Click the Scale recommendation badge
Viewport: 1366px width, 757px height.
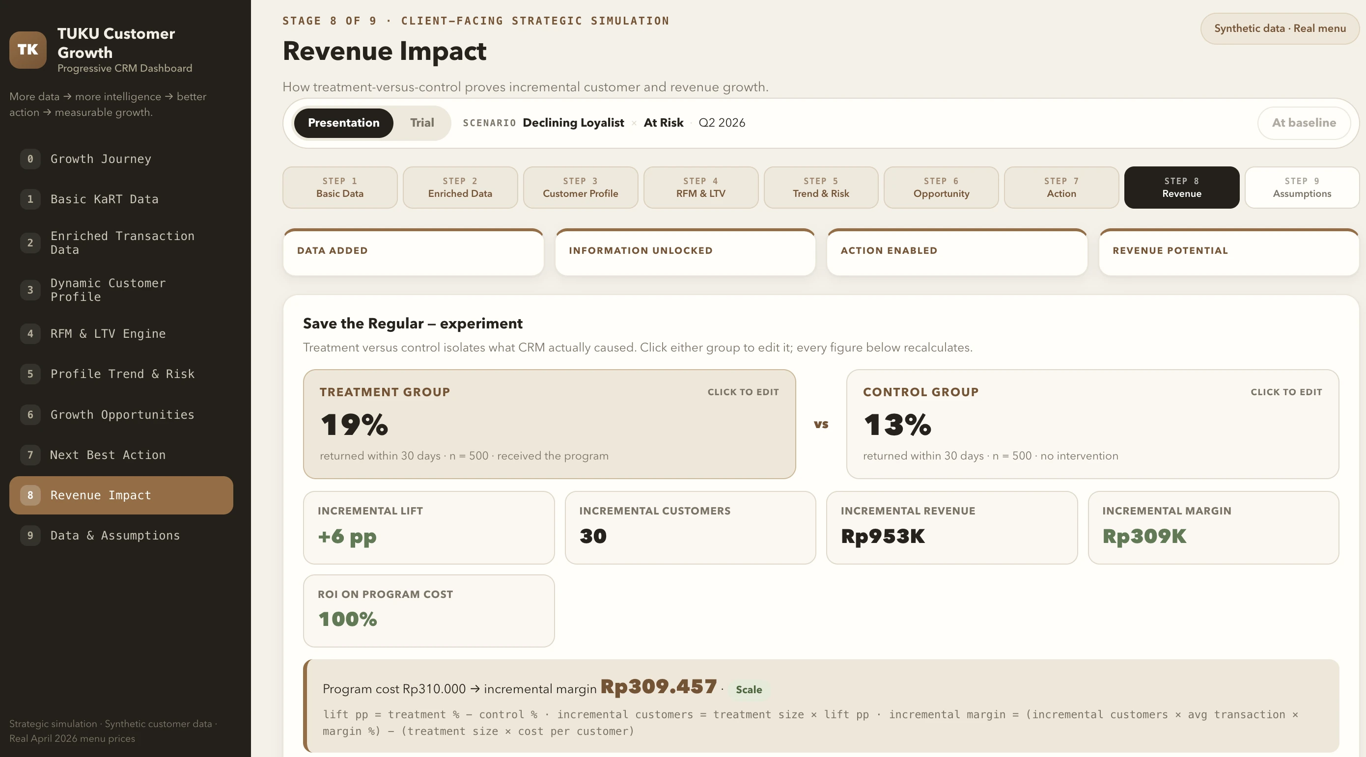[749, 690]
